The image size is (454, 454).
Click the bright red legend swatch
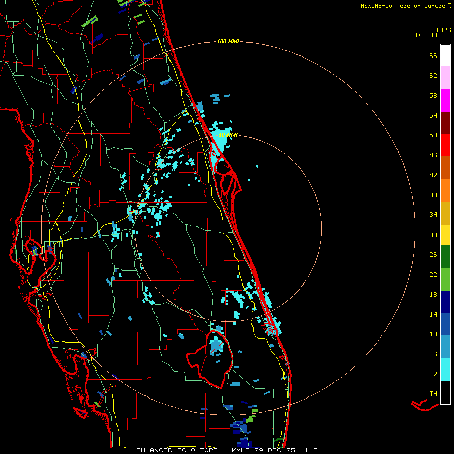pyautogui.click(x=445, y=145)
